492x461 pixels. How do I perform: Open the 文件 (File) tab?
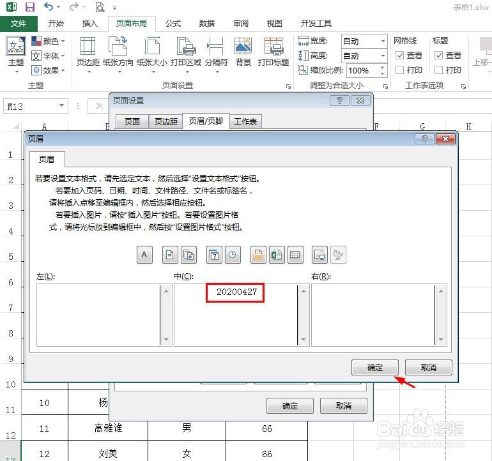[x=19, y=24]
